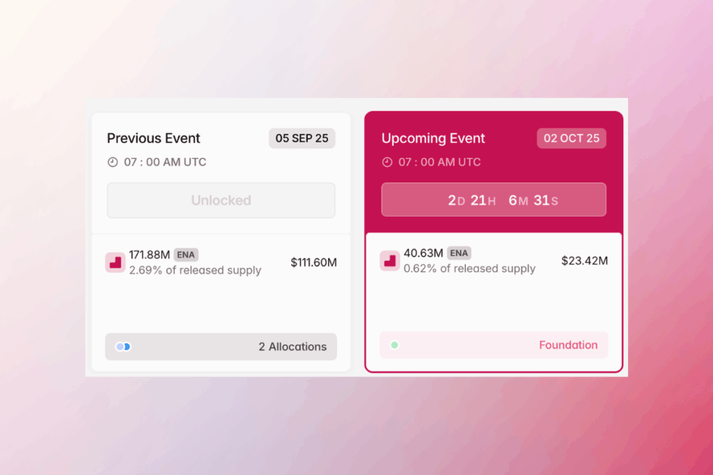Click the clock icon under Upcoming Event

click(x=388, y=162)
